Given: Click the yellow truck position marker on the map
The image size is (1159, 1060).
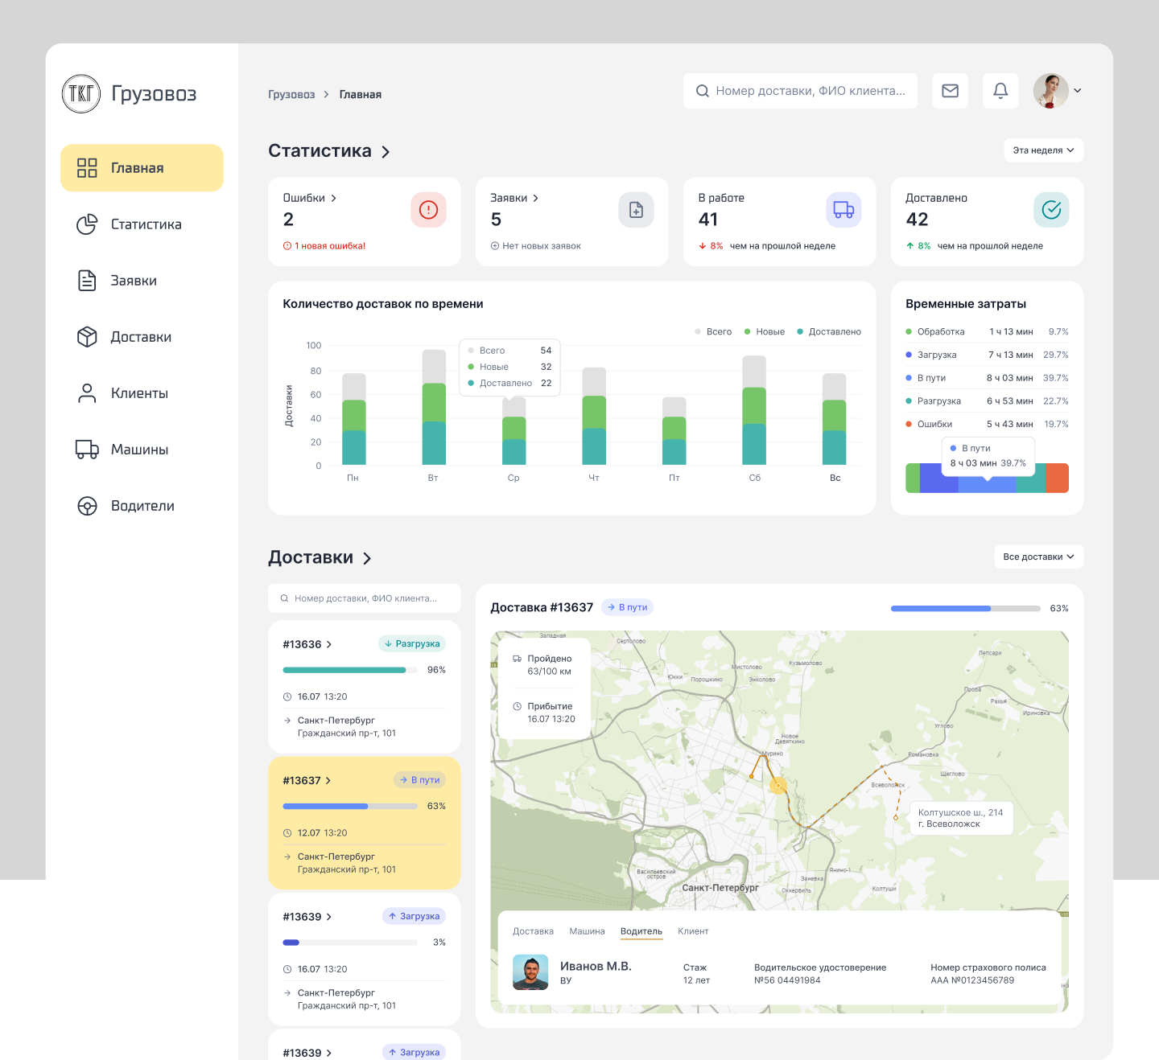Looking at the screenshot, I should 777,786.
